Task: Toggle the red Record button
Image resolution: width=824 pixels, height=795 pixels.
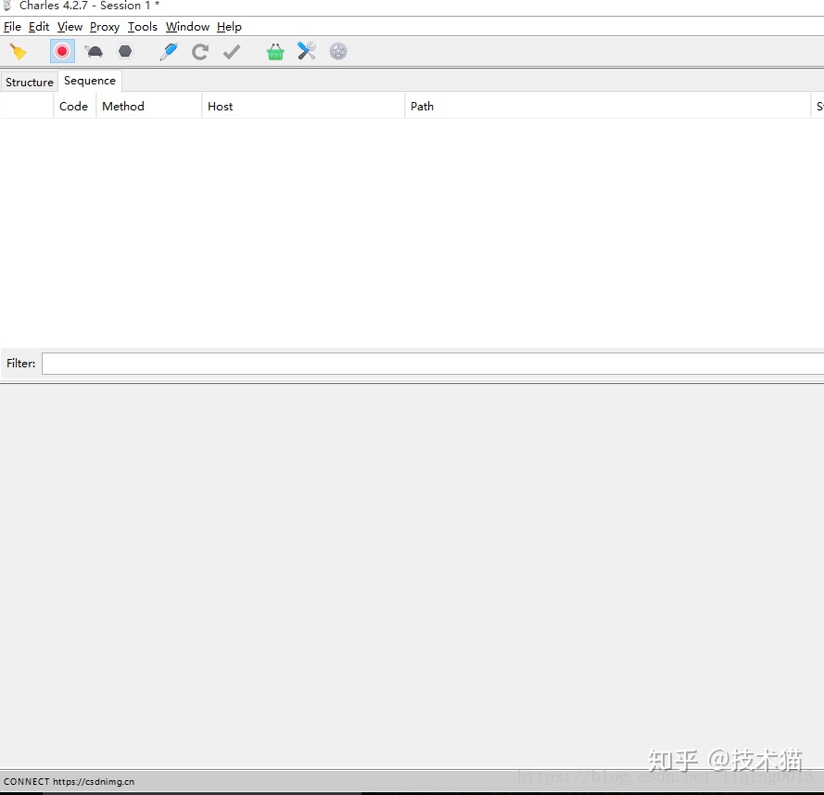Action: coord(62,52)
